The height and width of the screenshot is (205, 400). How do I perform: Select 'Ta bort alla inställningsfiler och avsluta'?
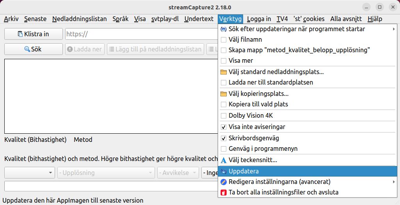[x=308, y=192]
